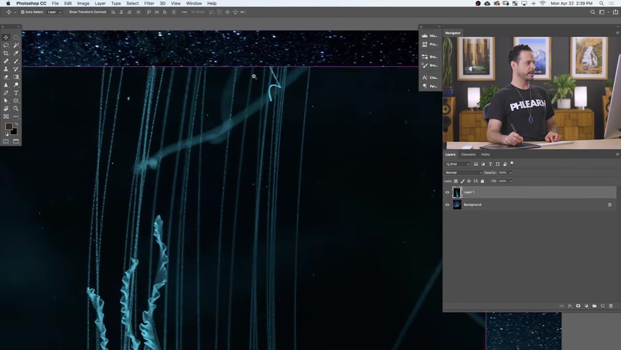Select the Pen tool
The image size is (621, 350).
point(6,93)
